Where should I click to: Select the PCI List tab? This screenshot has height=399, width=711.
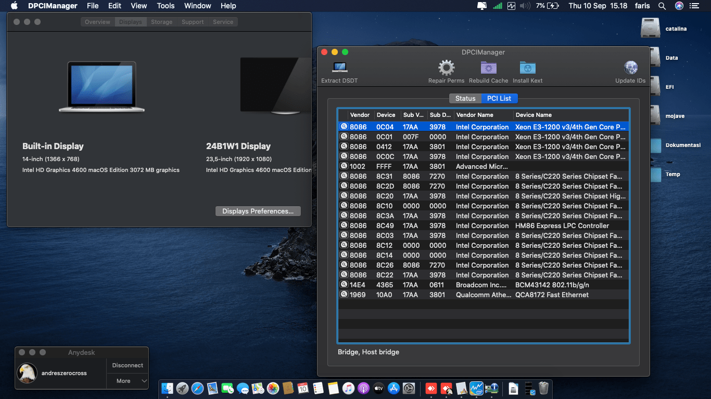[499, 98]
